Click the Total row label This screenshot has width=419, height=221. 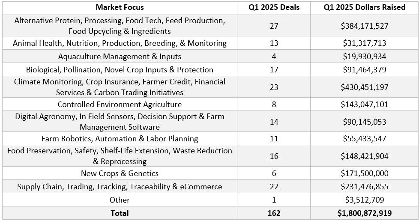click(120, 213)
